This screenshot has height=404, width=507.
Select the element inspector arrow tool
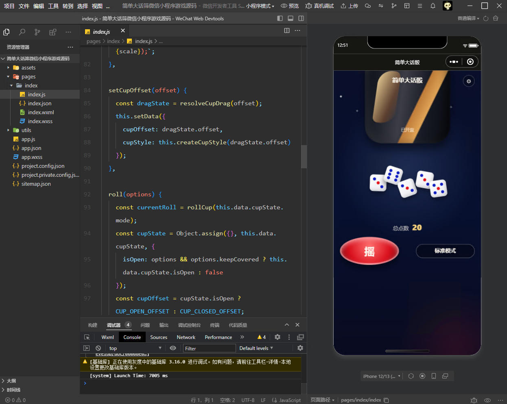87,337
